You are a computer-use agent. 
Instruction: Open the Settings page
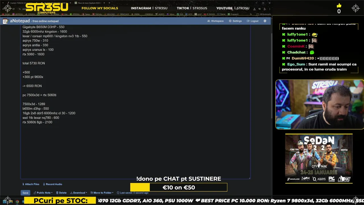(x=235, y=21)
